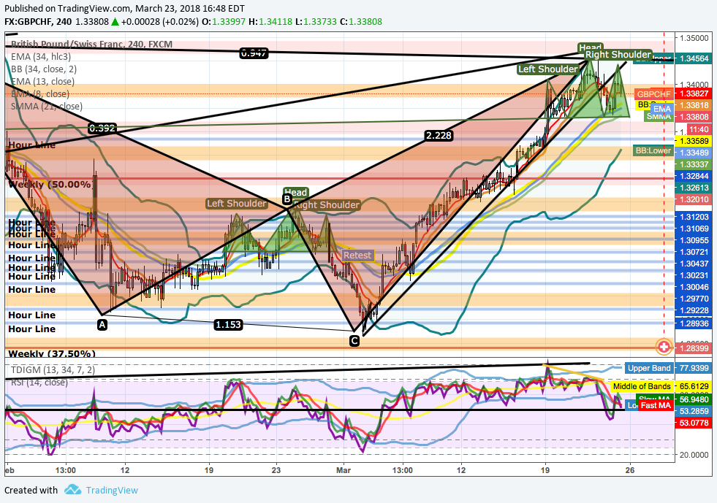Click the 77.9399 RSI axis value

(x=694, y=368)
